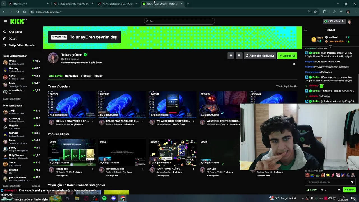Viewport: 359px width, 202px height.
Task: Open options menu for TOTY HAMM KLİPSS clip
Action: click(193, 169)
